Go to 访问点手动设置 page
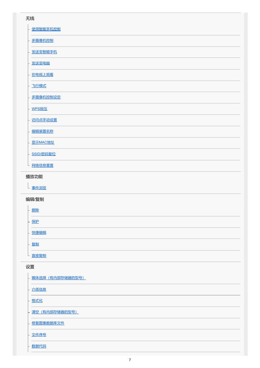This screenshot has width=260, height=368. [44, 120]
